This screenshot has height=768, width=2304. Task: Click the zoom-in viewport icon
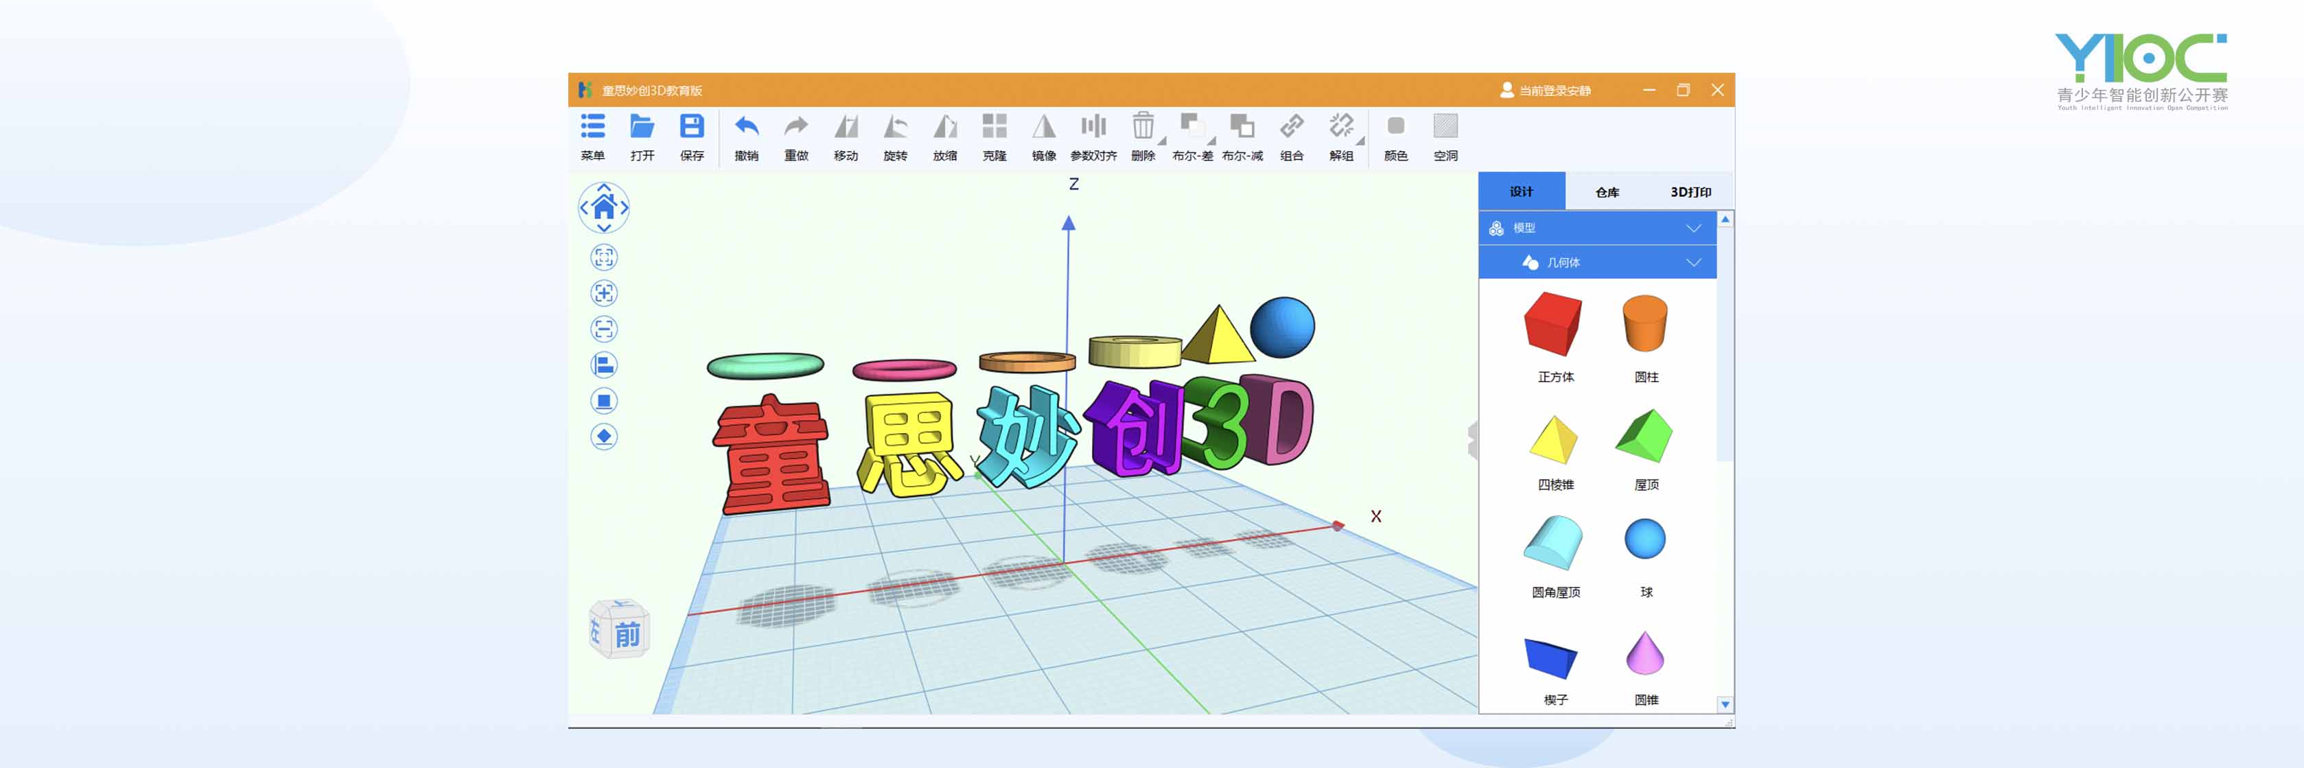coord(604,293)
